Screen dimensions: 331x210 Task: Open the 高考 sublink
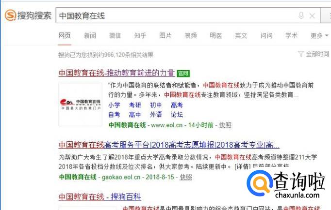(x=177, y=105)
